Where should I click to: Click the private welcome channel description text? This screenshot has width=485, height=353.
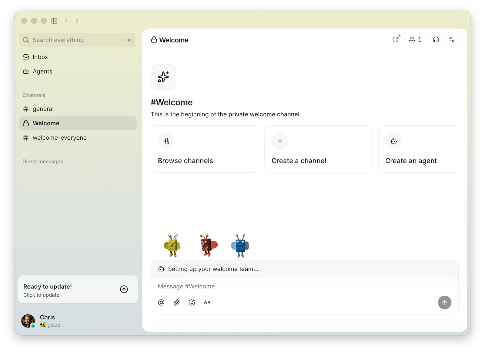click(x=226, y=114)
